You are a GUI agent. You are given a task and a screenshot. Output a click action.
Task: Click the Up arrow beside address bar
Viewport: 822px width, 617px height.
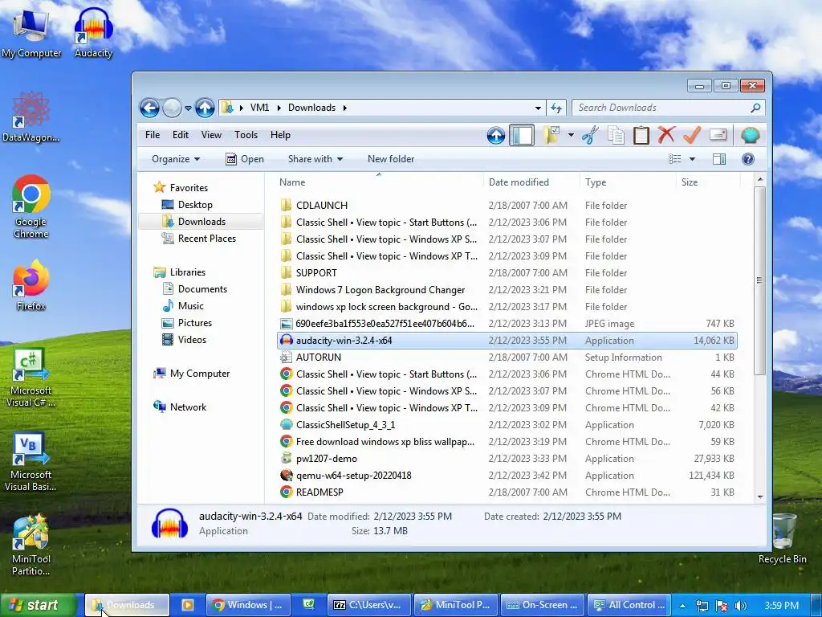[205, 108]
